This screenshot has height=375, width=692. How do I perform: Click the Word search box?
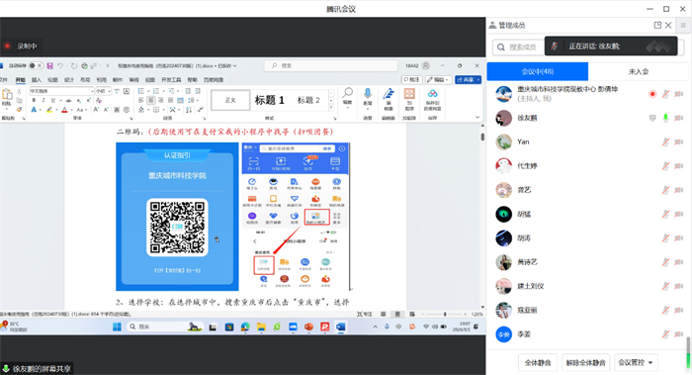tap(331, 66)
